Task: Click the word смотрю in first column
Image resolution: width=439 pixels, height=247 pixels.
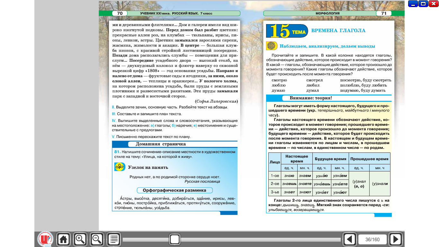Action: (279, 80)
